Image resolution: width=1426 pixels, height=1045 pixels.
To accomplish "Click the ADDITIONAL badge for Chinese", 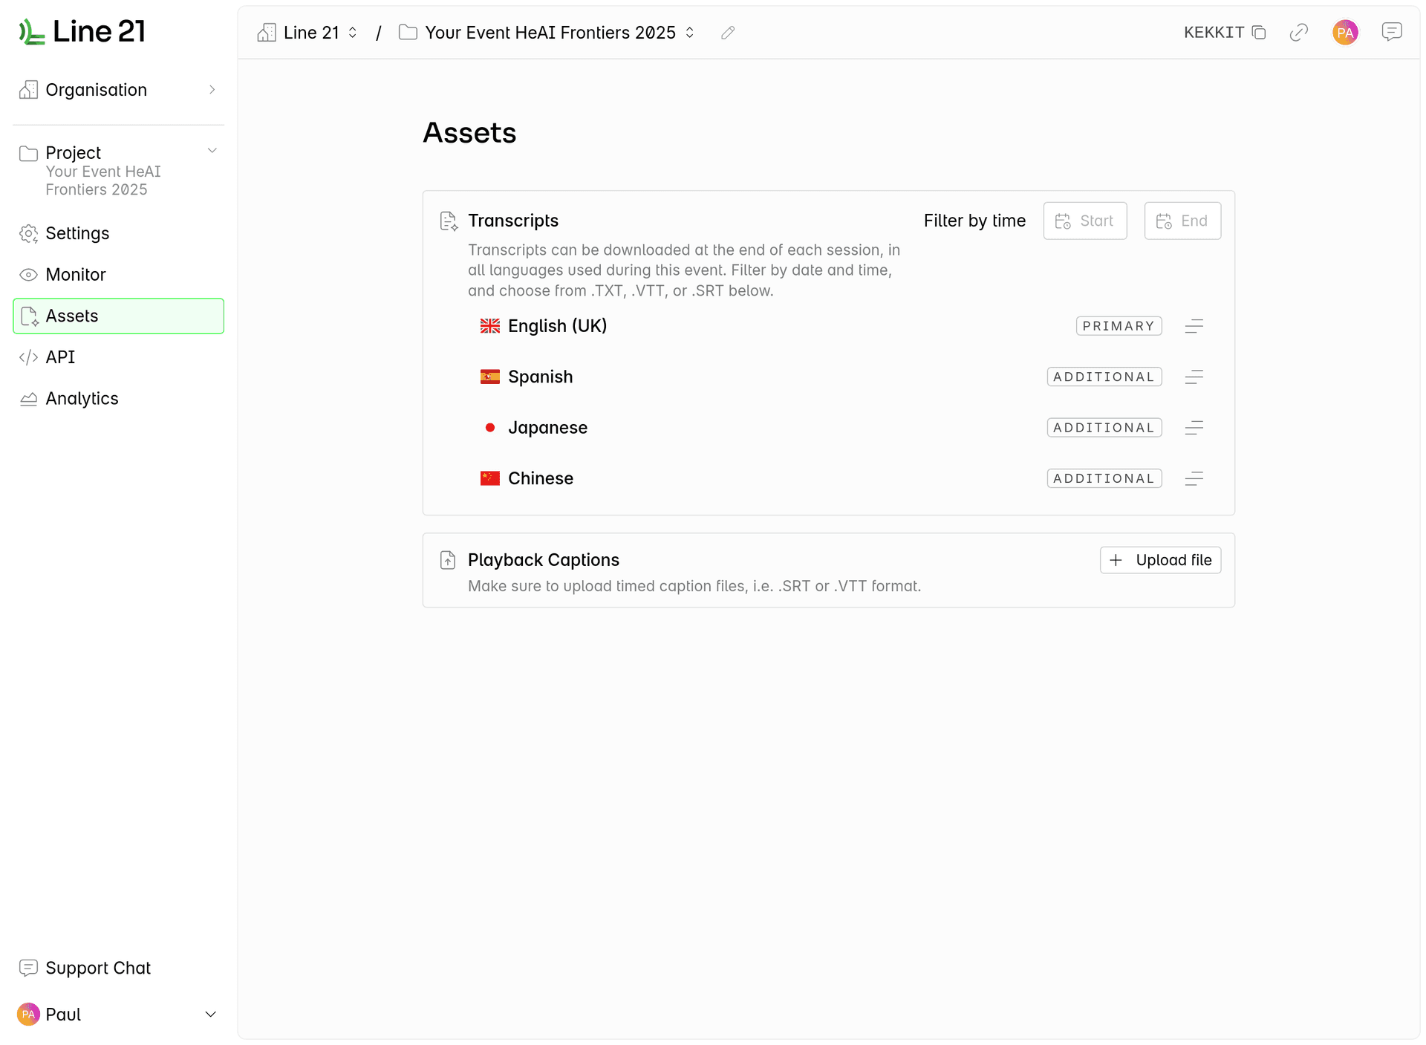I will coord(1104,478).
